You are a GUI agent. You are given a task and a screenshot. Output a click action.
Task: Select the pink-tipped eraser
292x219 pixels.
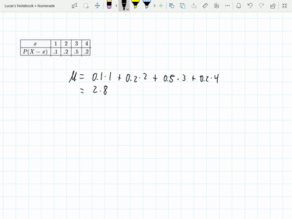109,5
